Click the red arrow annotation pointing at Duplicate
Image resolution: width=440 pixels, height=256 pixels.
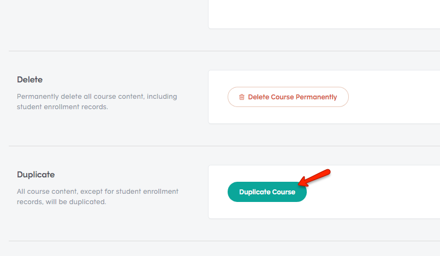314,178
